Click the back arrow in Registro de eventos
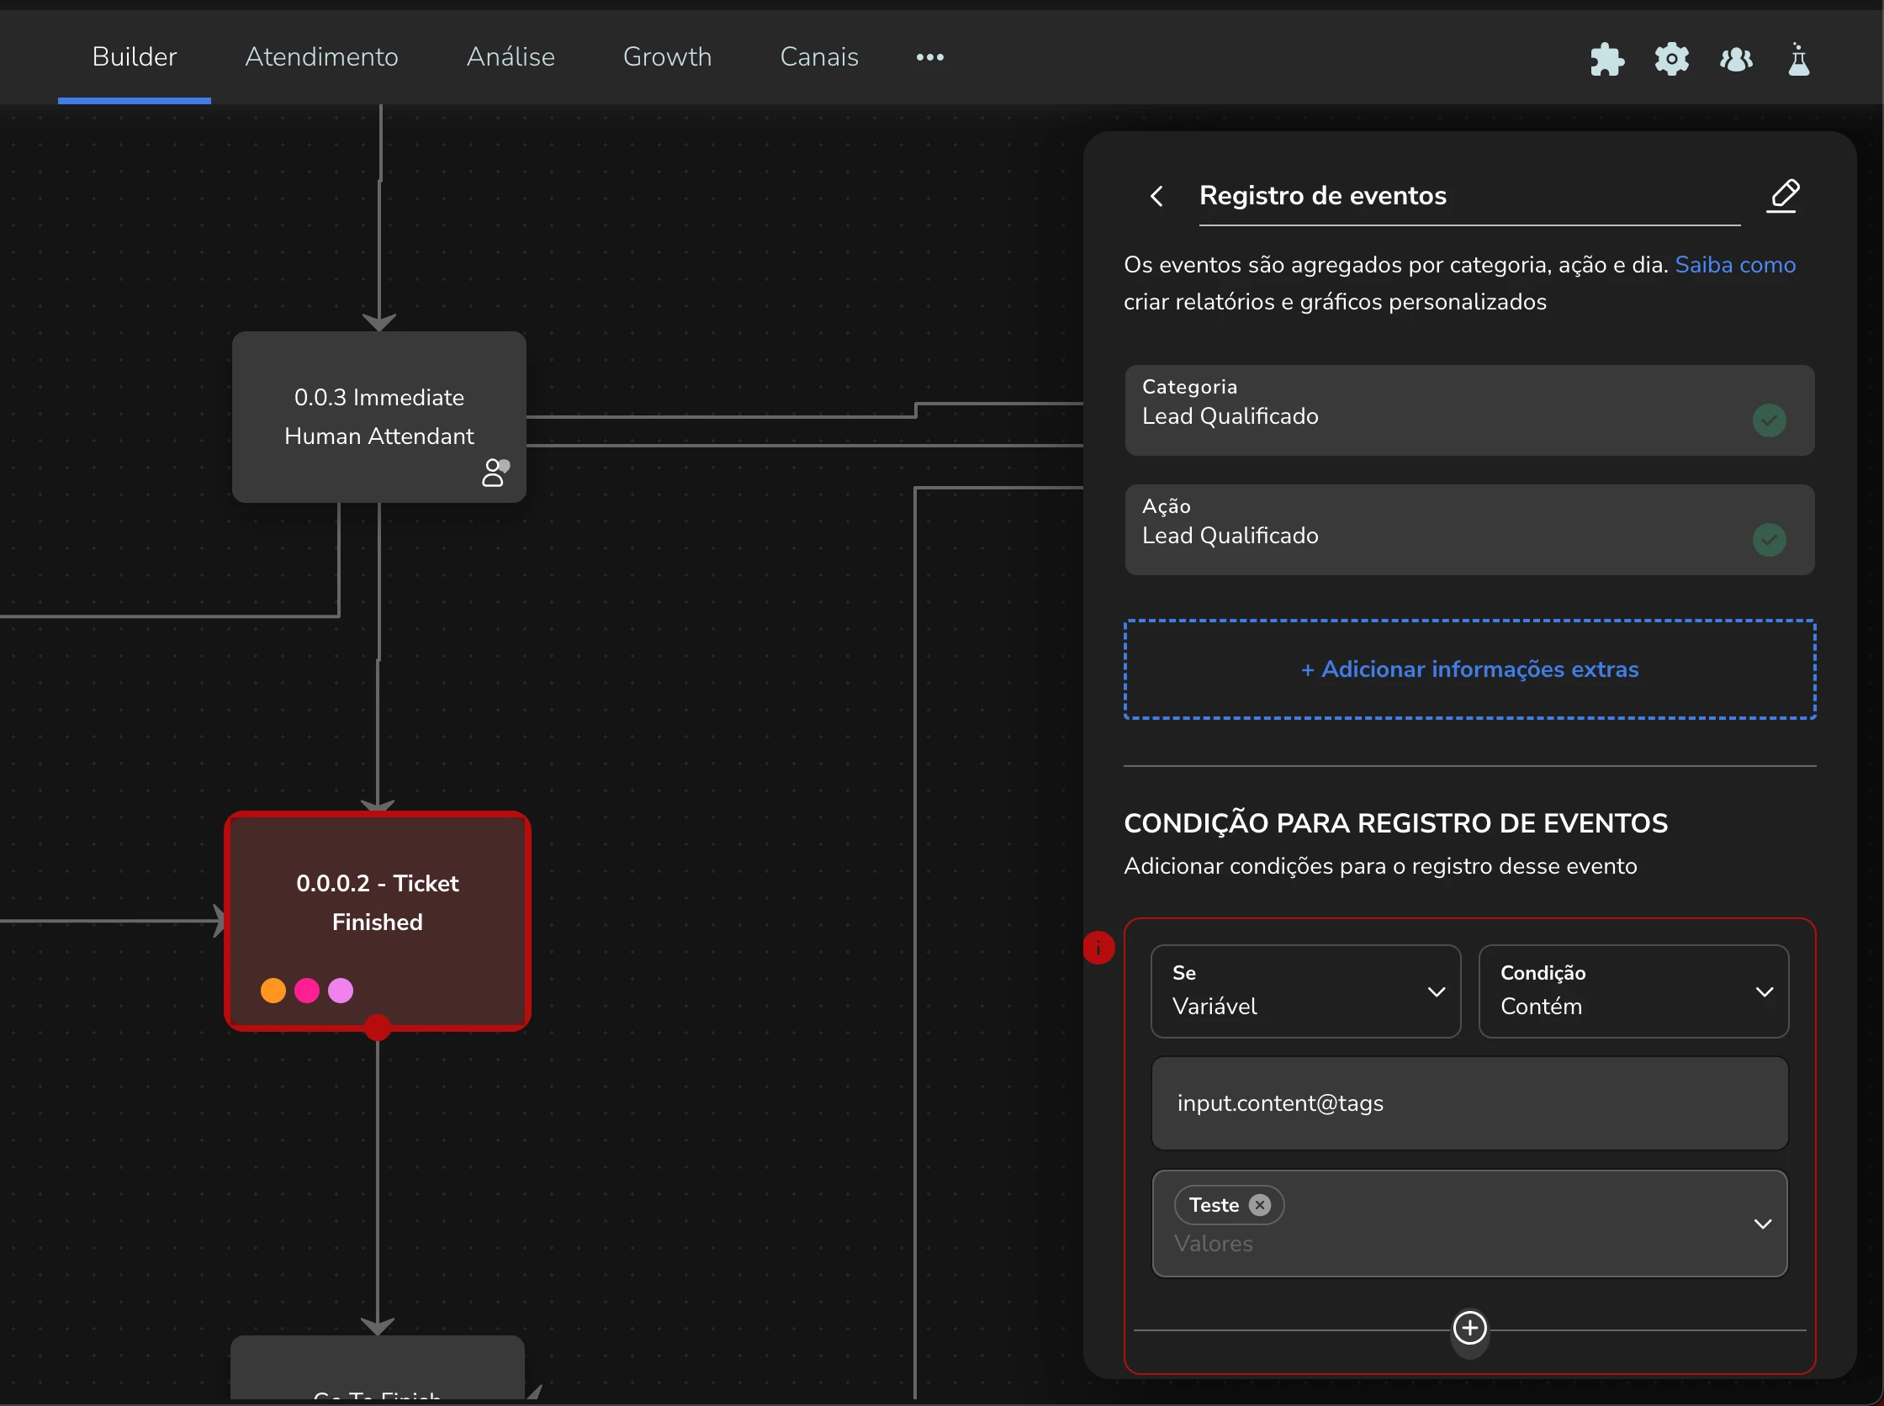This screenshot has height=1406, width=1884. click(1156, 196)
